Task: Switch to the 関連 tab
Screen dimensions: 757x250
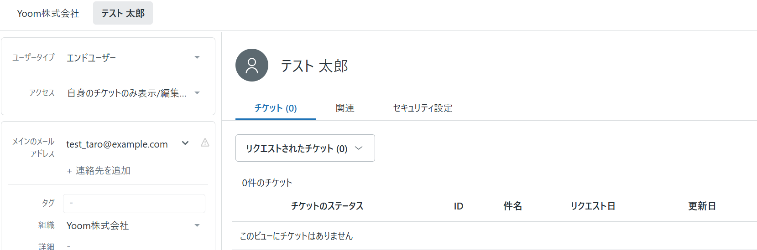Action: [x=345, y=108]
